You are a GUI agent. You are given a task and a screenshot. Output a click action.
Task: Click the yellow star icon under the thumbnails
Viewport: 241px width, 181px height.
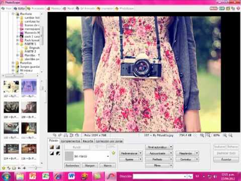click(4, 168)
